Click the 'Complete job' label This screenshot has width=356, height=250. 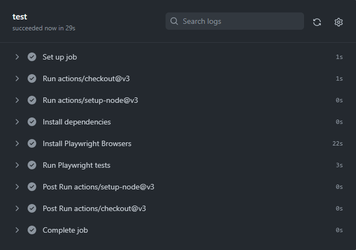(x=65, y=230)
